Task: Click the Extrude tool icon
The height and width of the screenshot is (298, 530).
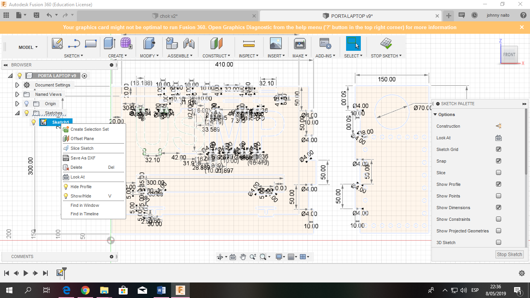Action: [x=110, y=43]
